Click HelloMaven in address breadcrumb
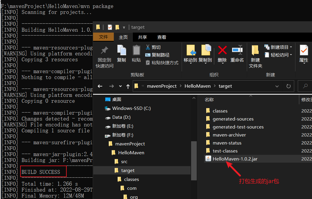The image size is (312, 199). pos(197,86)
